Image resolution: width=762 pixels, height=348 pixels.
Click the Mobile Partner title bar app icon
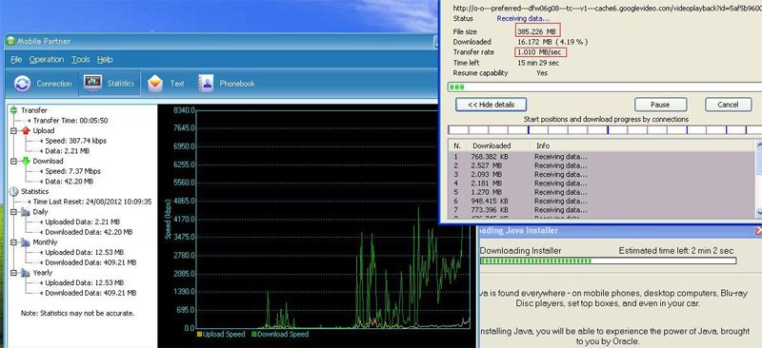10,41
